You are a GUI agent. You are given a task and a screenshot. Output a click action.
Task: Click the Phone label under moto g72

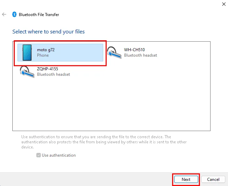(43, 55)
